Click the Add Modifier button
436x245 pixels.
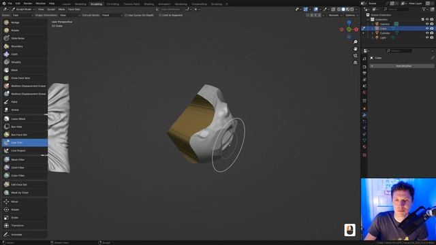tap(402, 66)
